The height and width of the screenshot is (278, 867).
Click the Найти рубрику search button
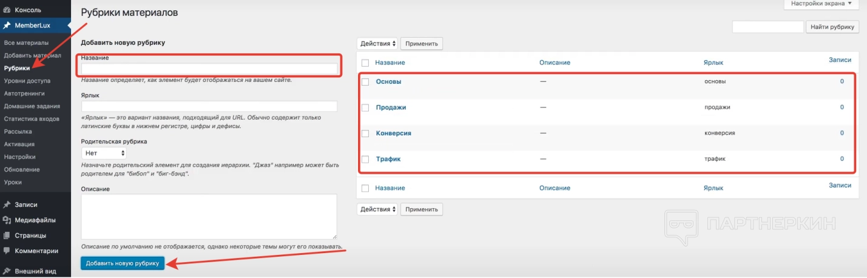coord(832,27)
